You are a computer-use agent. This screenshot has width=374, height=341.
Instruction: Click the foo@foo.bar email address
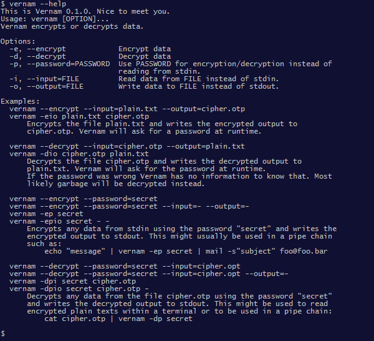(x=304, y=251)
